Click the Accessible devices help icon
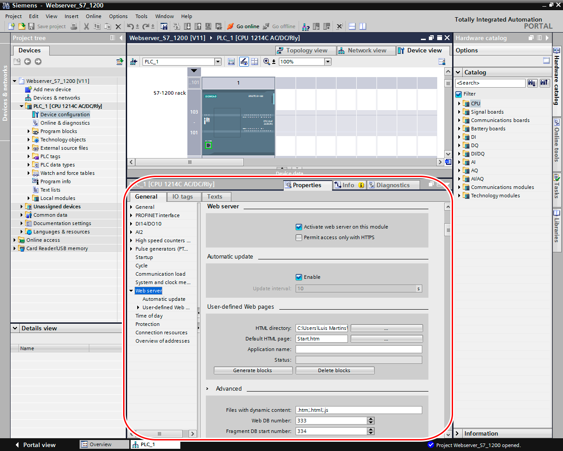The width and height of the screenshot is (563, 451). pos(306,26)
